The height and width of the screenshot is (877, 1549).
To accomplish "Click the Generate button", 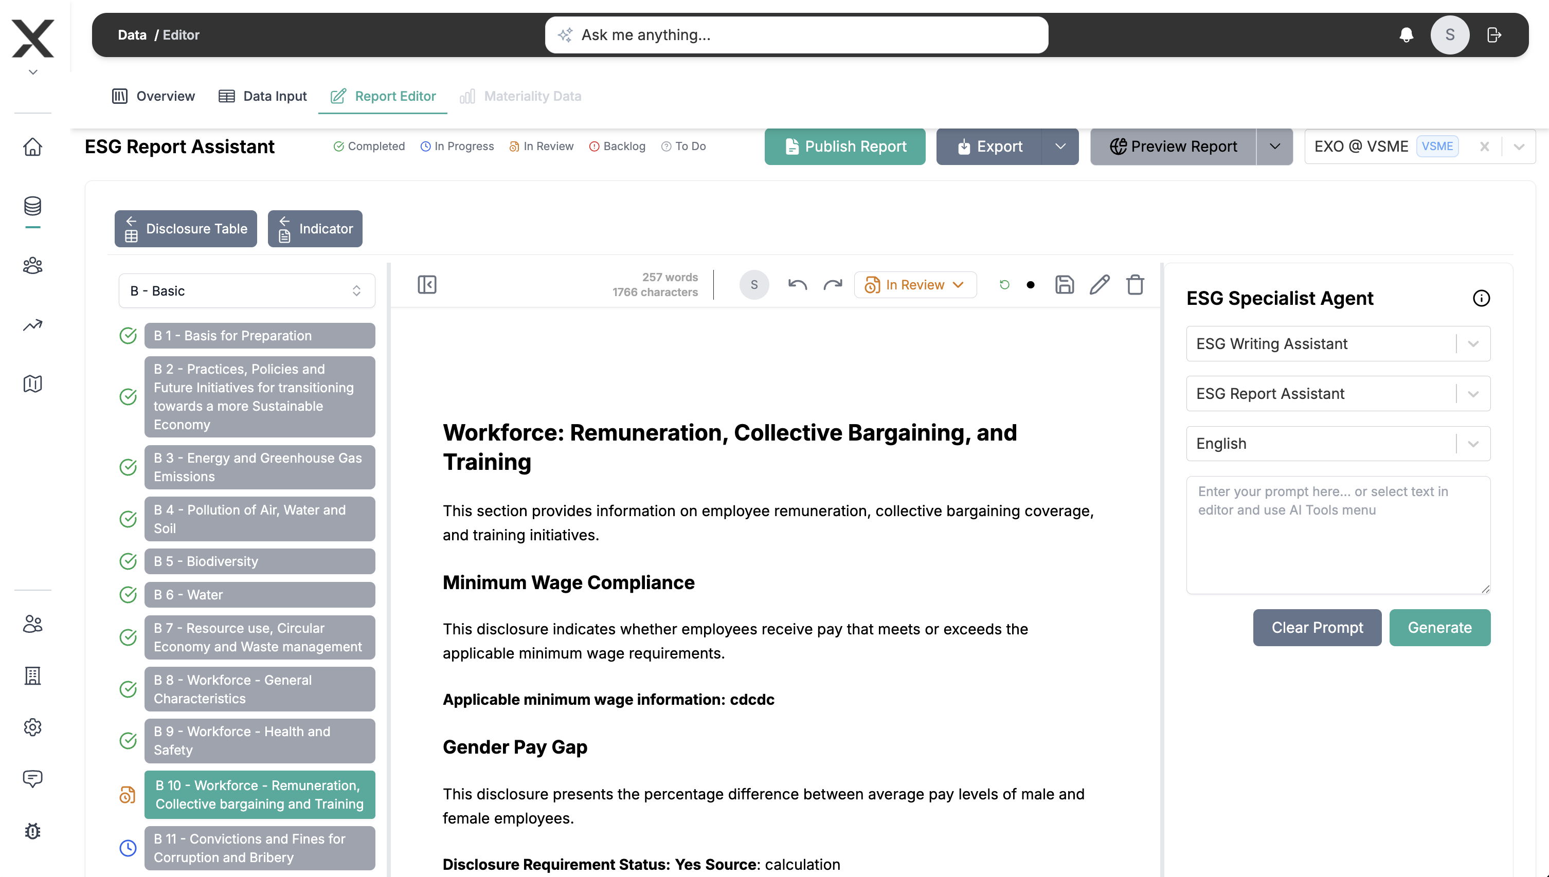I will [1439, 628].
